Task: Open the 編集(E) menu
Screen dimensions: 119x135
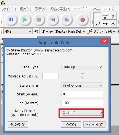Action: pyautogui.click(x=25, y=9)
